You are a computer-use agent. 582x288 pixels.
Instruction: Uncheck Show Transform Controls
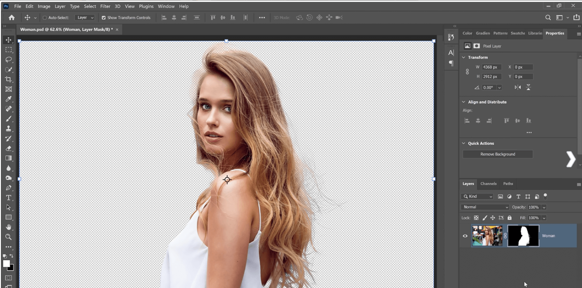(x=104, y=18)
